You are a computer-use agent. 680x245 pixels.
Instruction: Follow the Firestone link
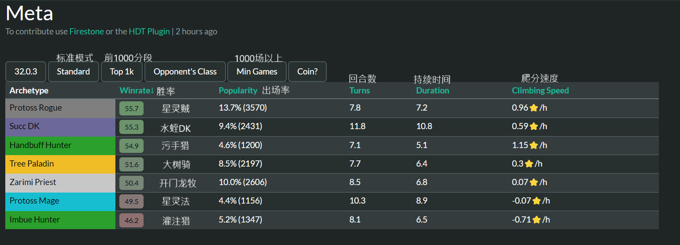[87, 31]
